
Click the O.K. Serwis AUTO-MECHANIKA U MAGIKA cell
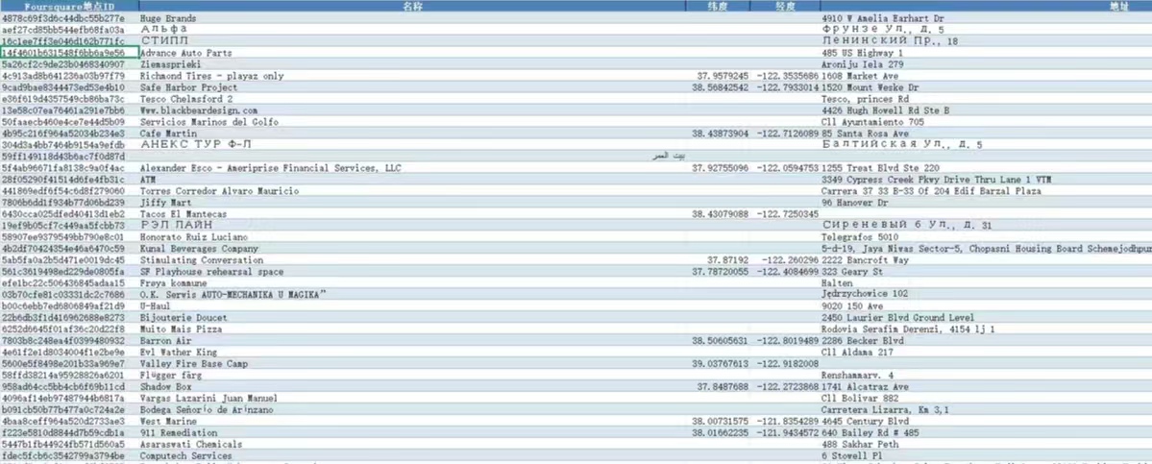pos(411,294)
